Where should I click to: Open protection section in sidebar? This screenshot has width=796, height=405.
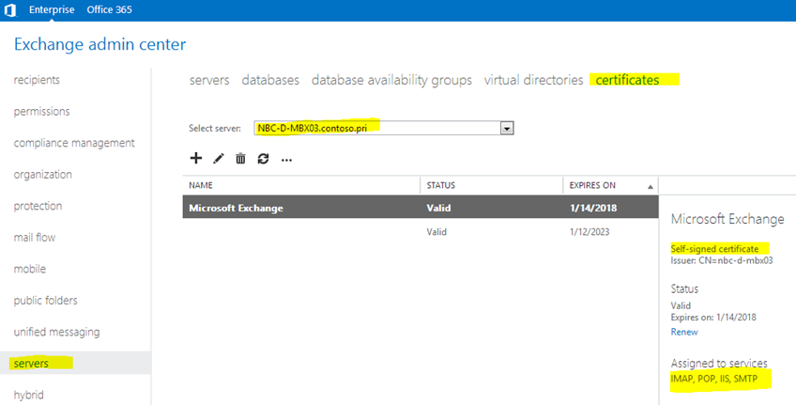pyautogui.click(x=38, y=206)
